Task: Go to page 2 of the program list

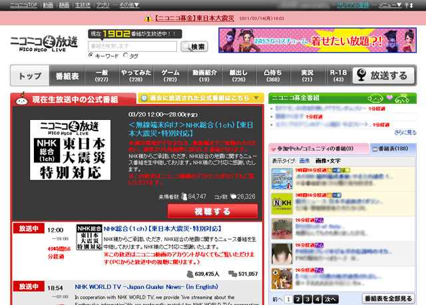Action: pos(298,299)
